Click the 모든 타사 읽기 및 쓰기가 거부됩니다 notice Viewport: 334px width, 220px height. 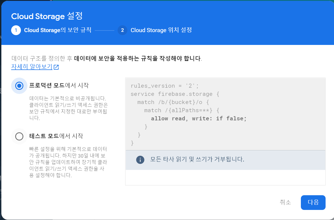197,160
